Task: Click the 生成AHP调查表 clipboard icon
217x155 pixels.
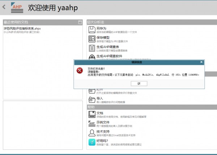Action: [x=92, y=48]
